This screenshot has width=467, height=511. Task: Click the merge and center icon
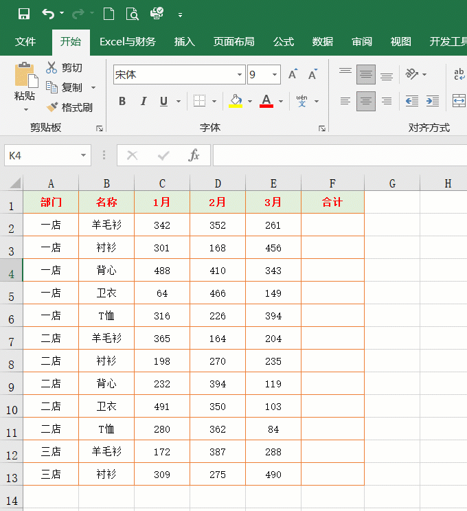(x=459, y=101)
